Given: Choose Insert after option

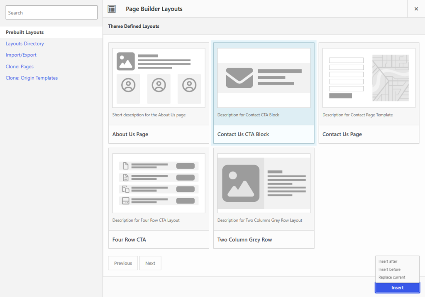Looking at the screenshot, I should 388,261.
